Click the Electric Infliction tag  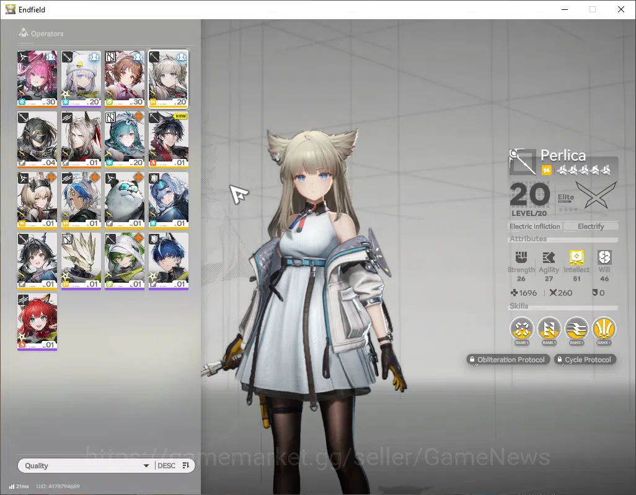(x=534, y=226)
